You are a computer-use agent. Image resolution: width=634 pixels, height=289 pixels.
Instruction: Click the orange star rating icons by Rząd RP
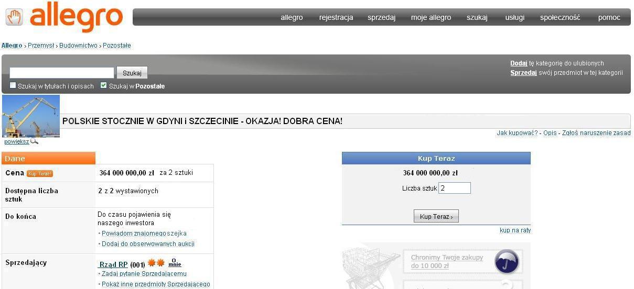[156, 263]
